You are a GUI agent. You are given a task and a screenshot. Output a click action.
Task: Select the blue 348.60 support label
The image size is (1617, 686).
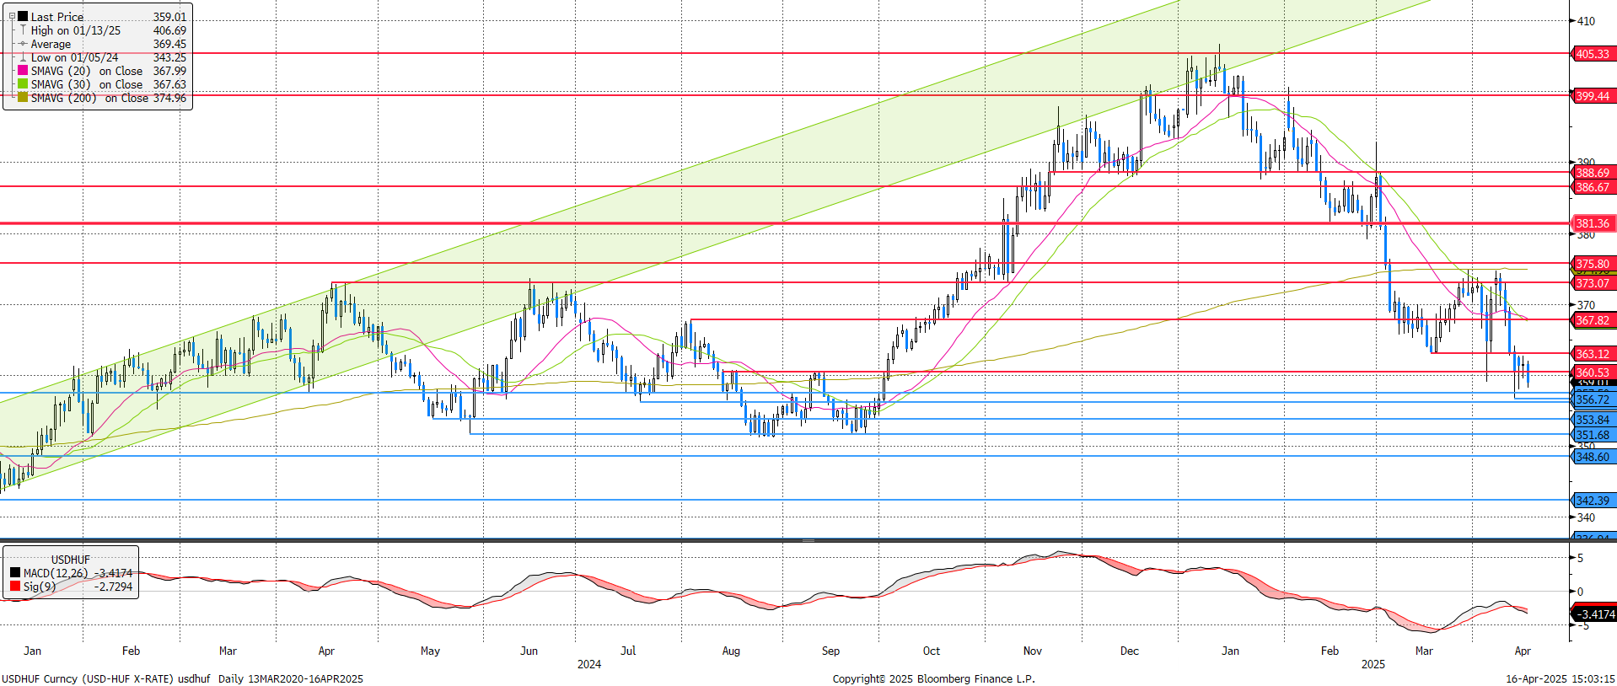click(x=1593, y=457)
